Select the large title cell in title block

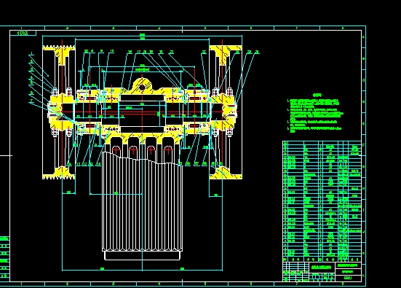pos(322,268)
